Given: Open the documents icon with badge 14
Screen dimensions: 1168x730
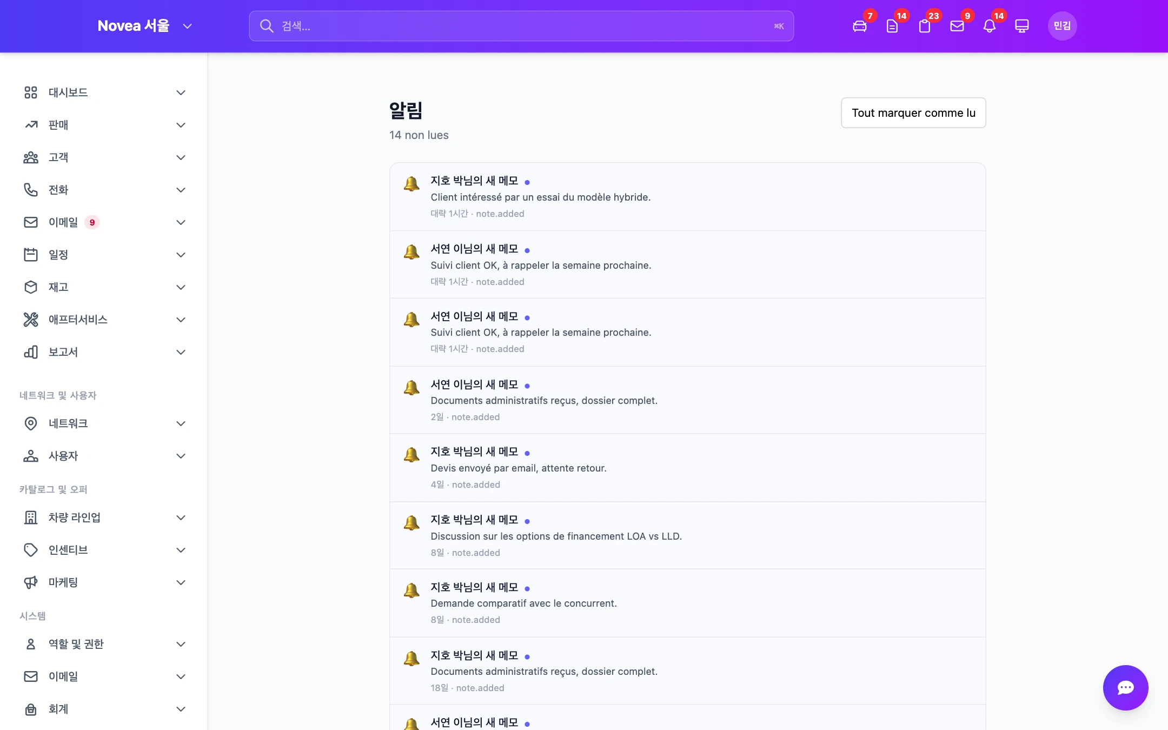Looking at the screenshot, I should tap(892, 26).
